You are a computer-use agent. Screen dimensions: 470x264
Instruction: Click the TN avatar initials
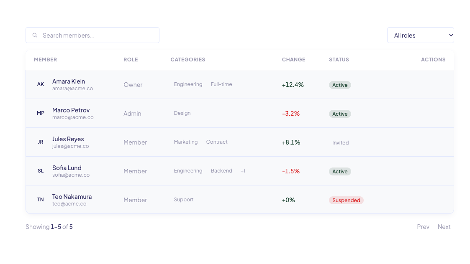(x=41, y=200)
